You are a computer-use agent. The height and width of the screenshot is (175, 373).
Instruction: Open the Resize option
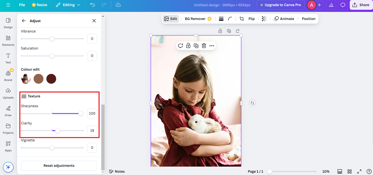tap(39, 5)
